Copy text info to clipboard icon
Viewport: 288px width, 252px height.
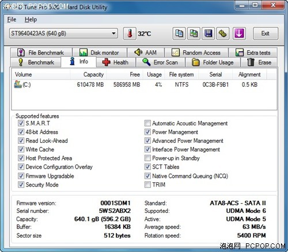tap(179, 33)
